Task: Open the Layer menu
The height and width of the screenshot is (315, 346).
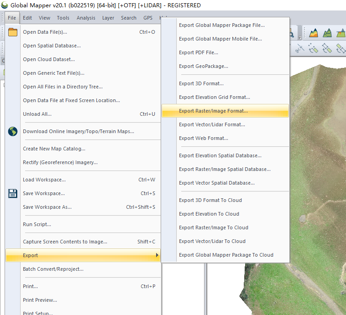Action: click(108, 18)
